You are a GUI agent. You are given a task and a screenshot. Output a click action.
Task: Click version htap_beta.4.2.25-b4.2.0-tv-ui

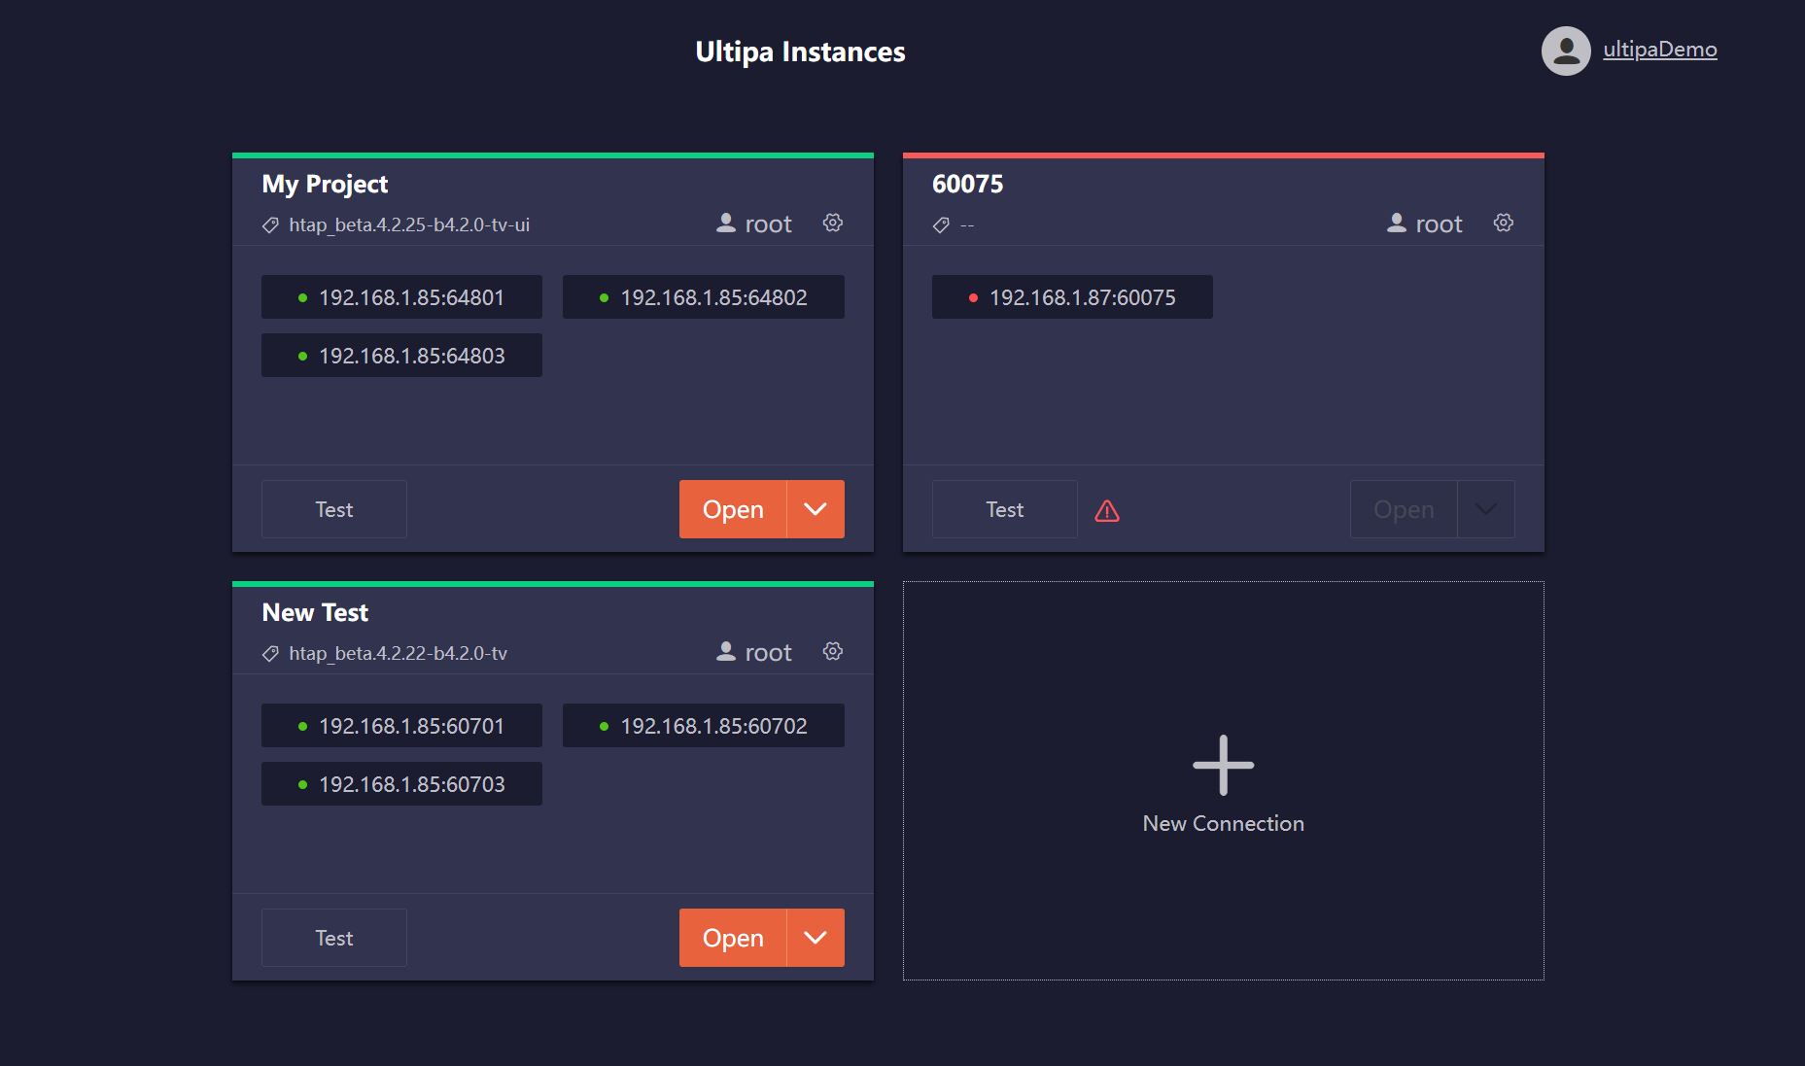point(409,225)
